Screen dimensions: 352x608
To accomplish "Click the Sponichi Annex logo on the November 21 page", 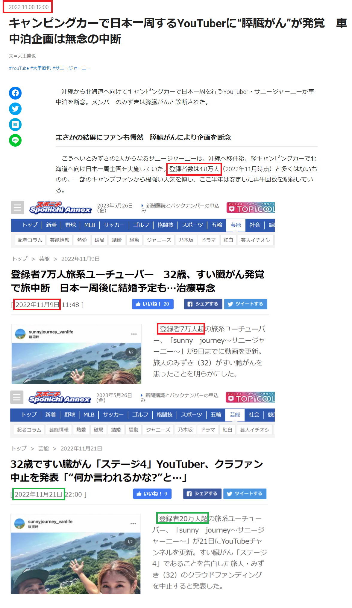I will coord(60,397).
